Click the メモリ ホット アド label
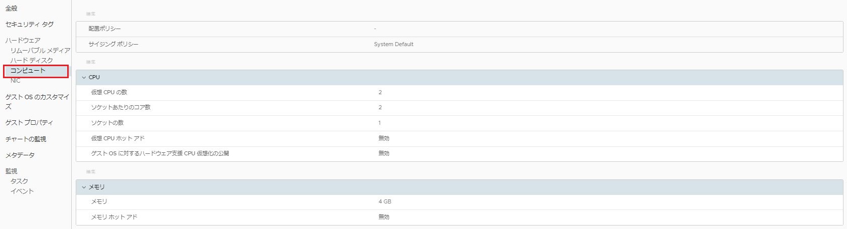 [114, 217]
